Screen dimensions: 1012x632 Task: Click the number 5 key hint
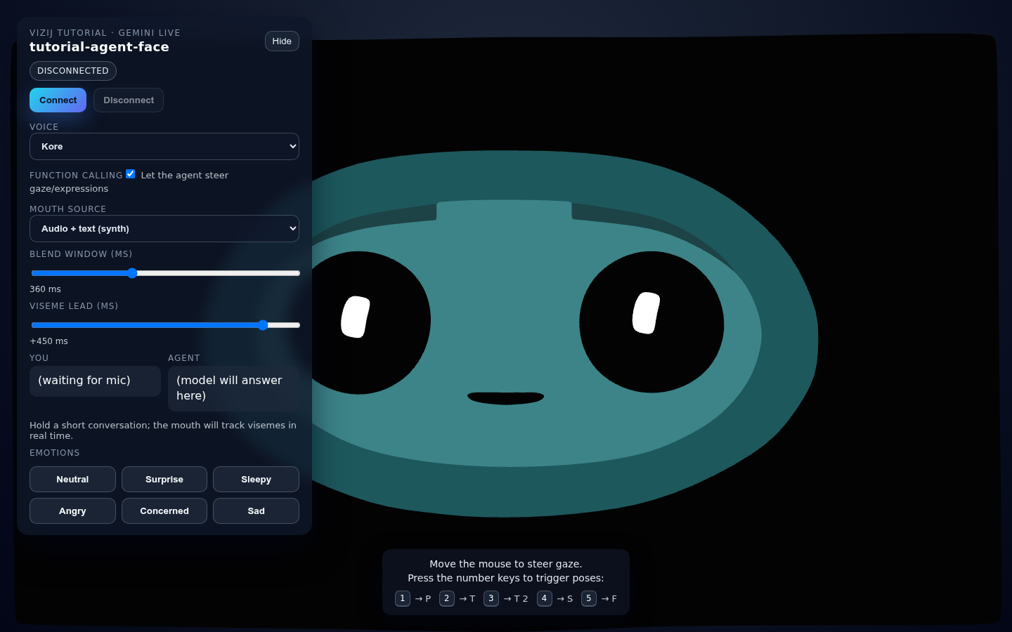tap(589, 598)
